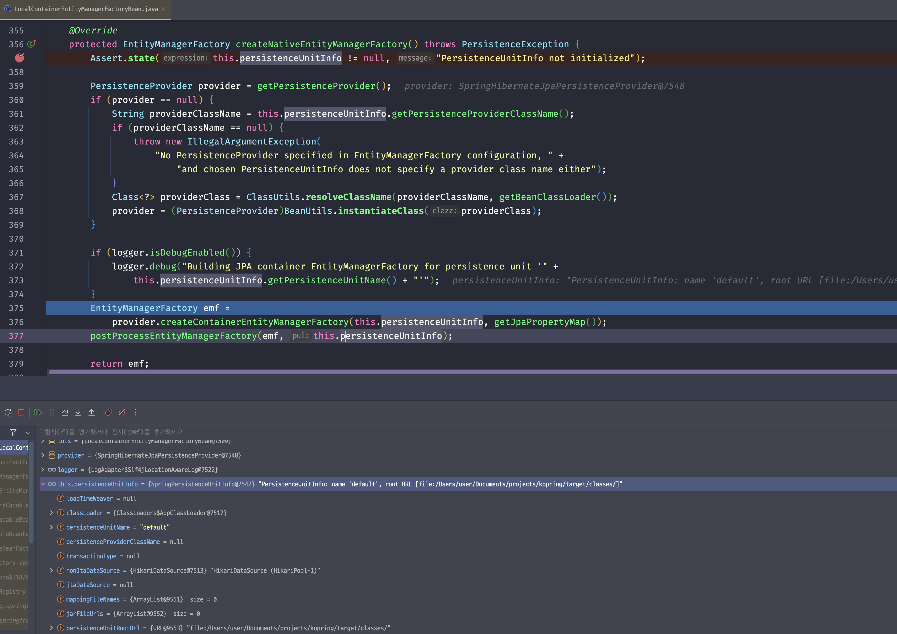
Task: Click the getJpaPropertyMap() call on line 376
Action: coord(545,322)
